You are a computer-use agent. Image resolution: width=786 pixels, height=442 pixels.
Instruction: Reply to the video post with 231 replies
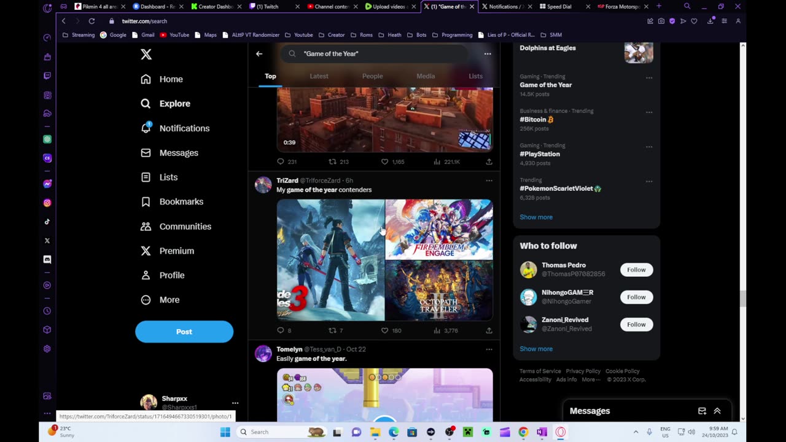click(286, 161)
